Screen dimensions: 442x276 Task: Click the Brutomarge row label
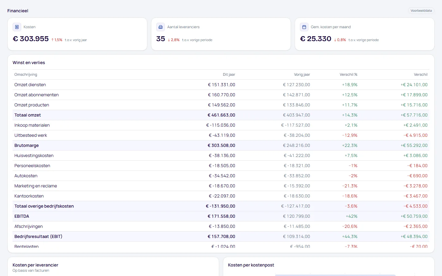[x=26, y=145]
